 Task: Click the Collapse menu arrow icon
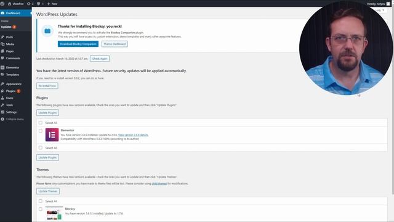click(x=2, y=119)
